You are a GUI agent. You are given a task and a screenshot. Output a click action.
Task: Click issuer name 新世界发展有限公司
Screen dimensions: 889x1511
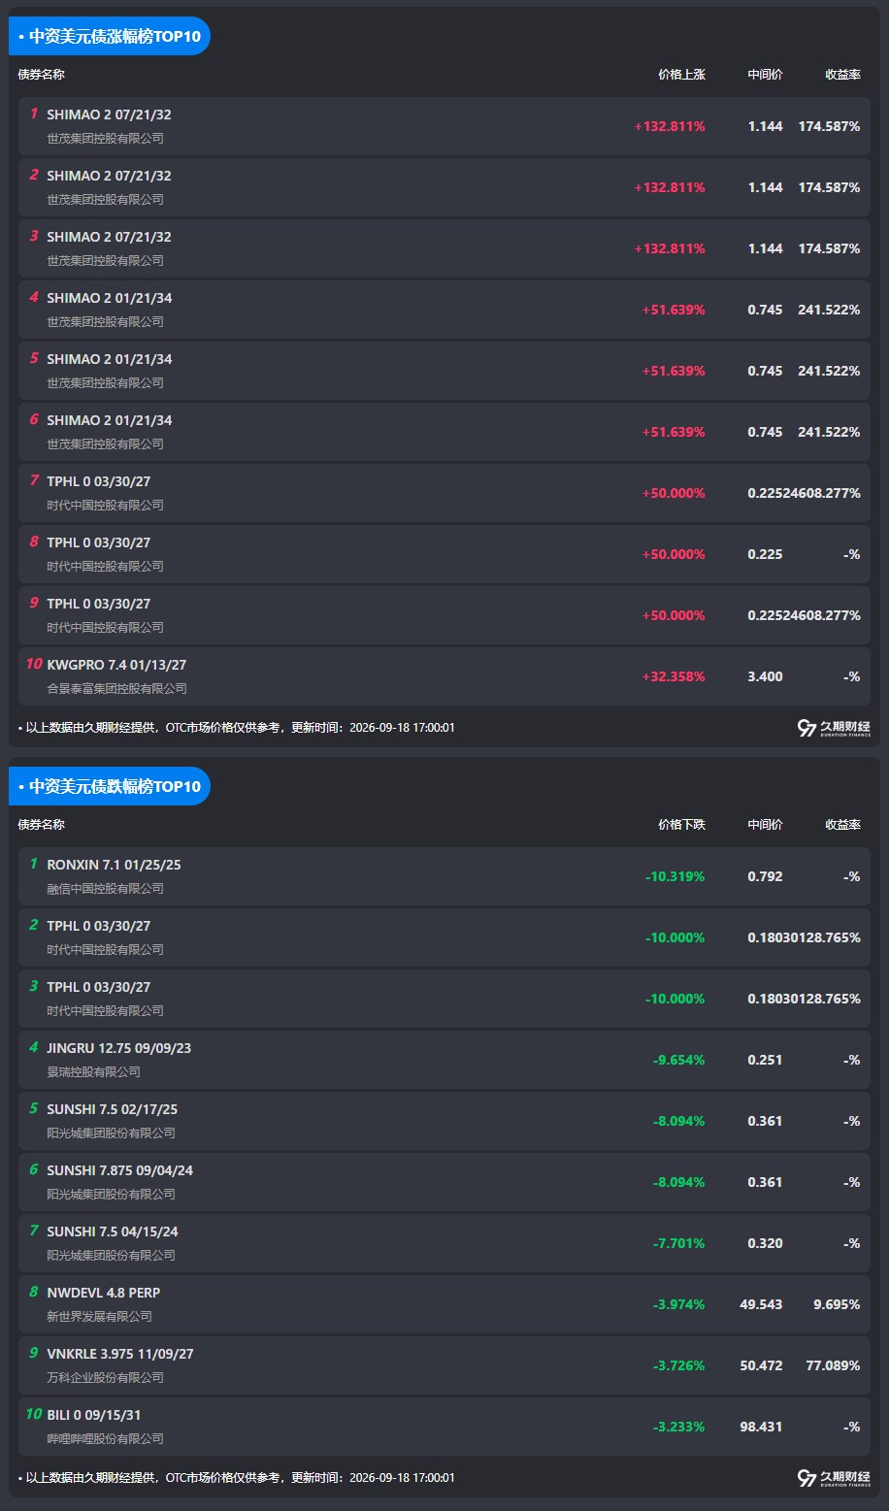100,1316
